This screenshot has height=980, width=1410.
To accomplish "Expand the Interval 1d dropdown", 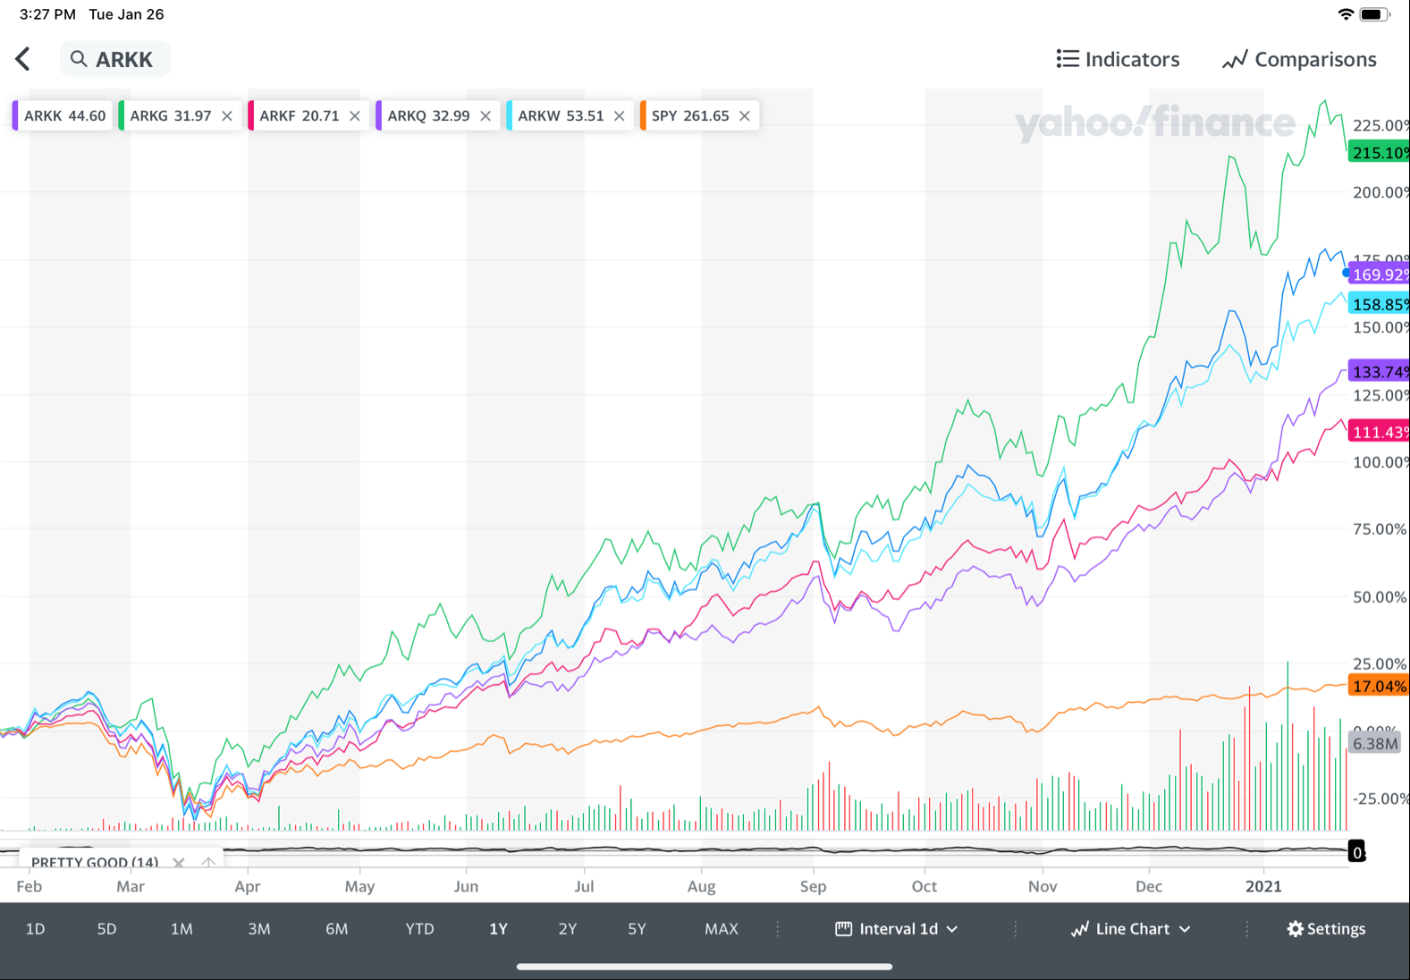I will [897, 929].
